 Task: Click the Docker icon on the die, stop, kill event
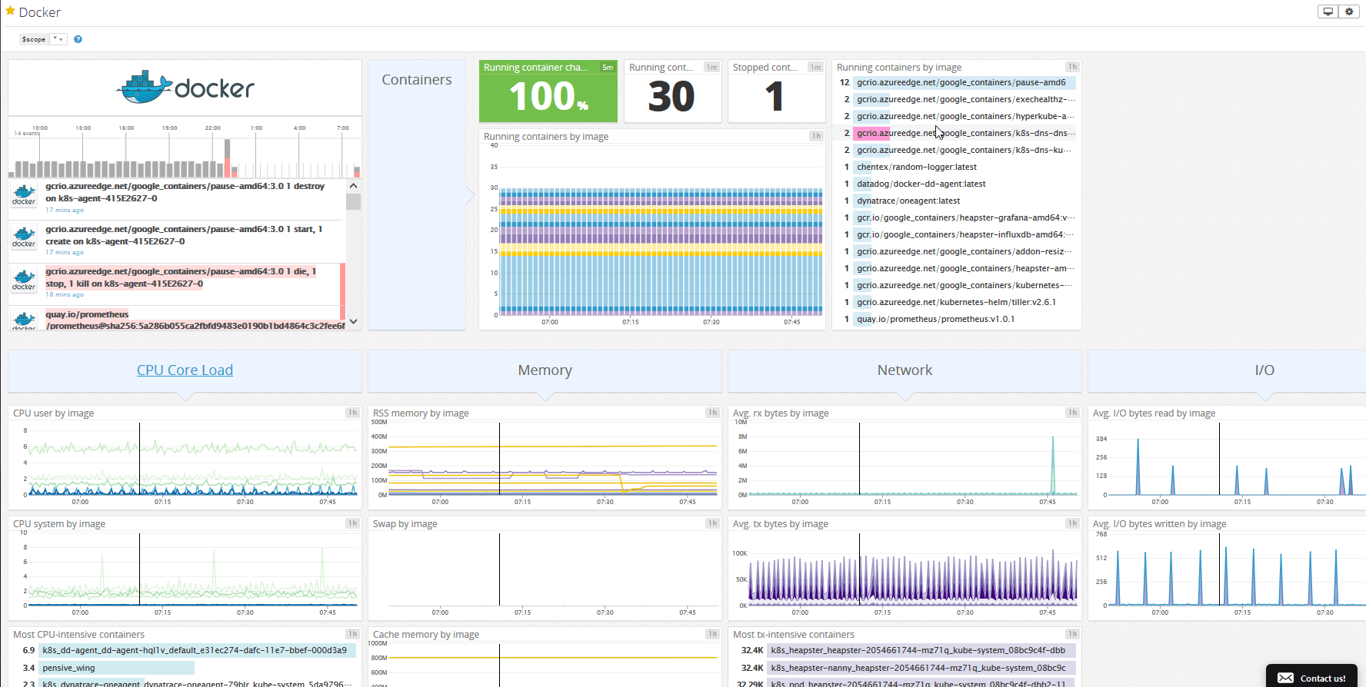tap(24, 280)
